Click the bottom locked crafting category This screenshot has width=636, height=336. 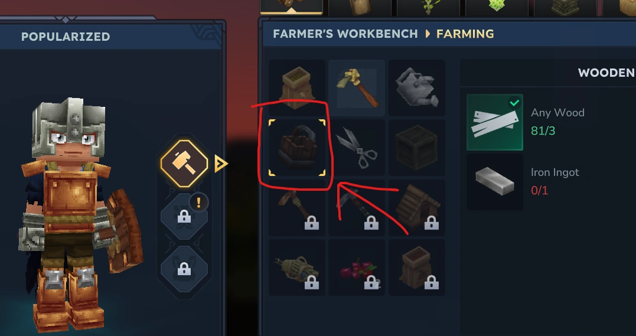pyautogui.click(x=184, y=269)
